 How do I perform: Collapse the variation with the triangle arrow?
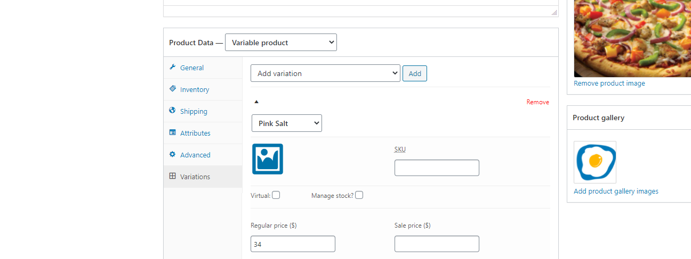(256, 102)
